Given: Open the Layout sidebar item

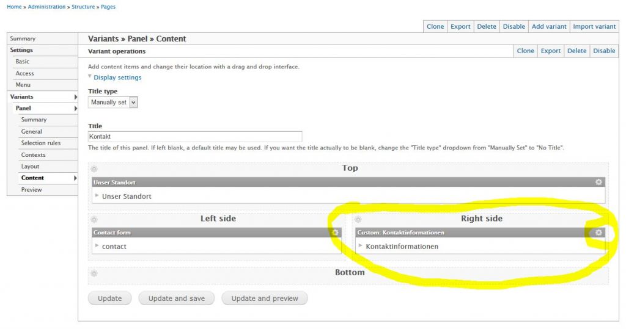Looking at the screenshot, I should coord(30,166).
